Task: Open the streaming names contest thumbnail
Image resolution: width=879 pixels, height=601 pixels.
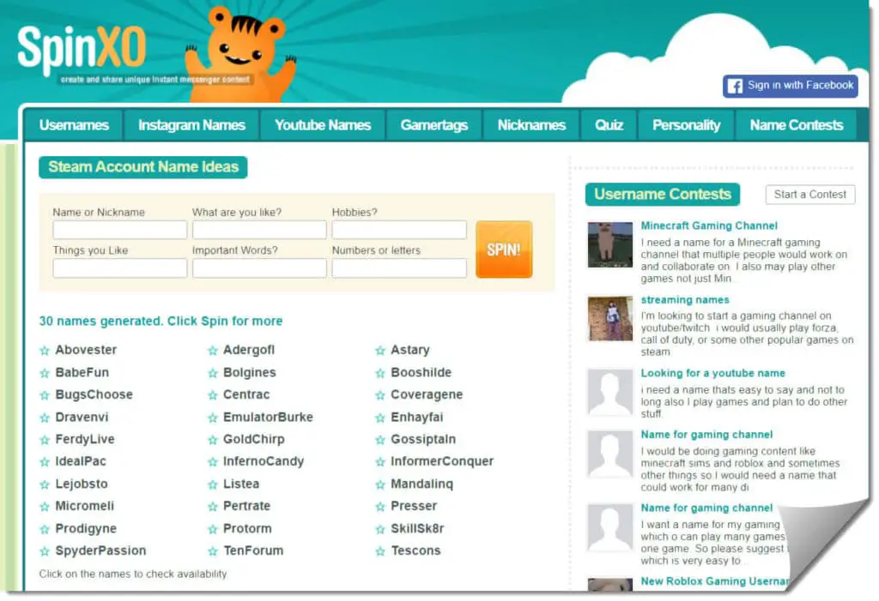Action: point(609,318)
